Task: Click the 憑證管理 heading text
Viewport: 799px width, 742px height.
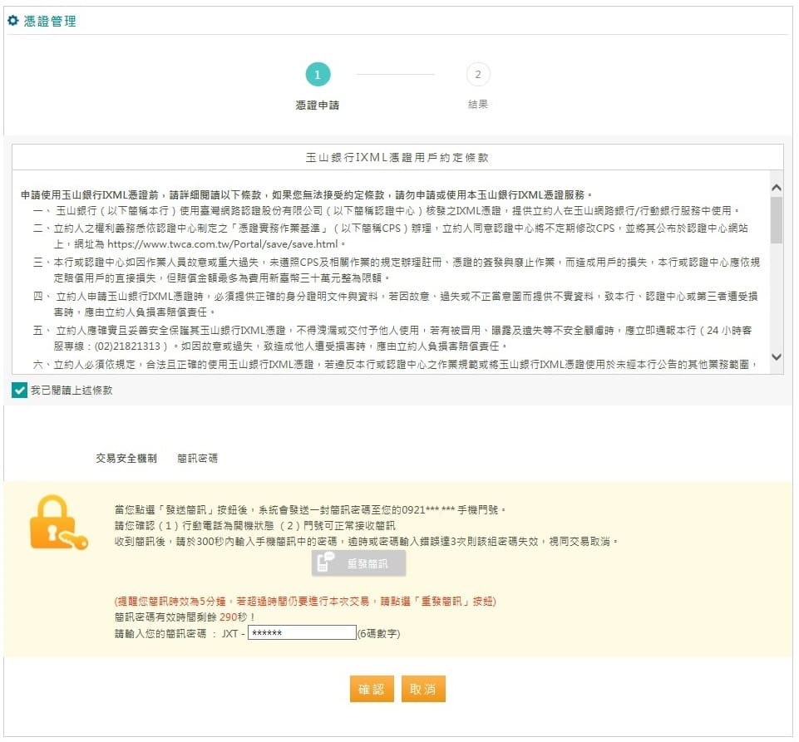Action: 50,21
